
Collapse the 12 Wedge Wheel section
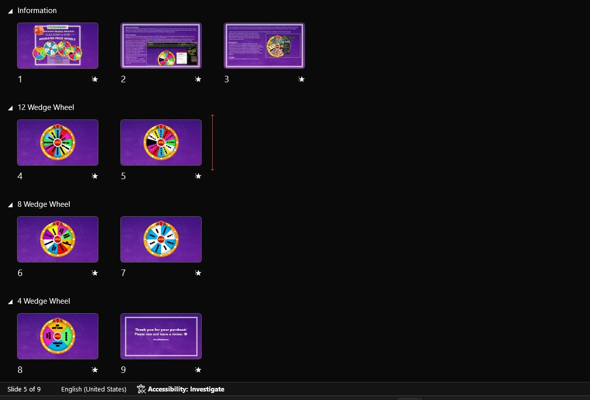(x=11, y=107)
